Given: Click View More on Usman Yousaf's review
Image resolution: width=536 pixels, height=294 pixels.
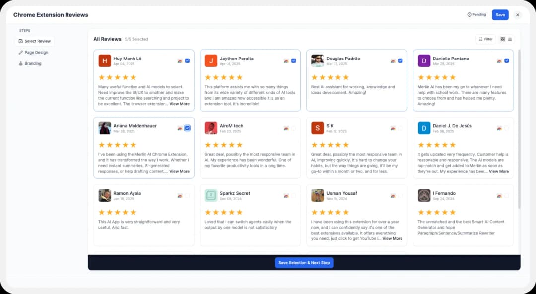Looking at the screenshot, I should [x=392, y=238].
